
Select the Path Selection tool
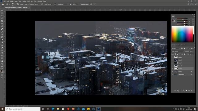coord(2,55)
